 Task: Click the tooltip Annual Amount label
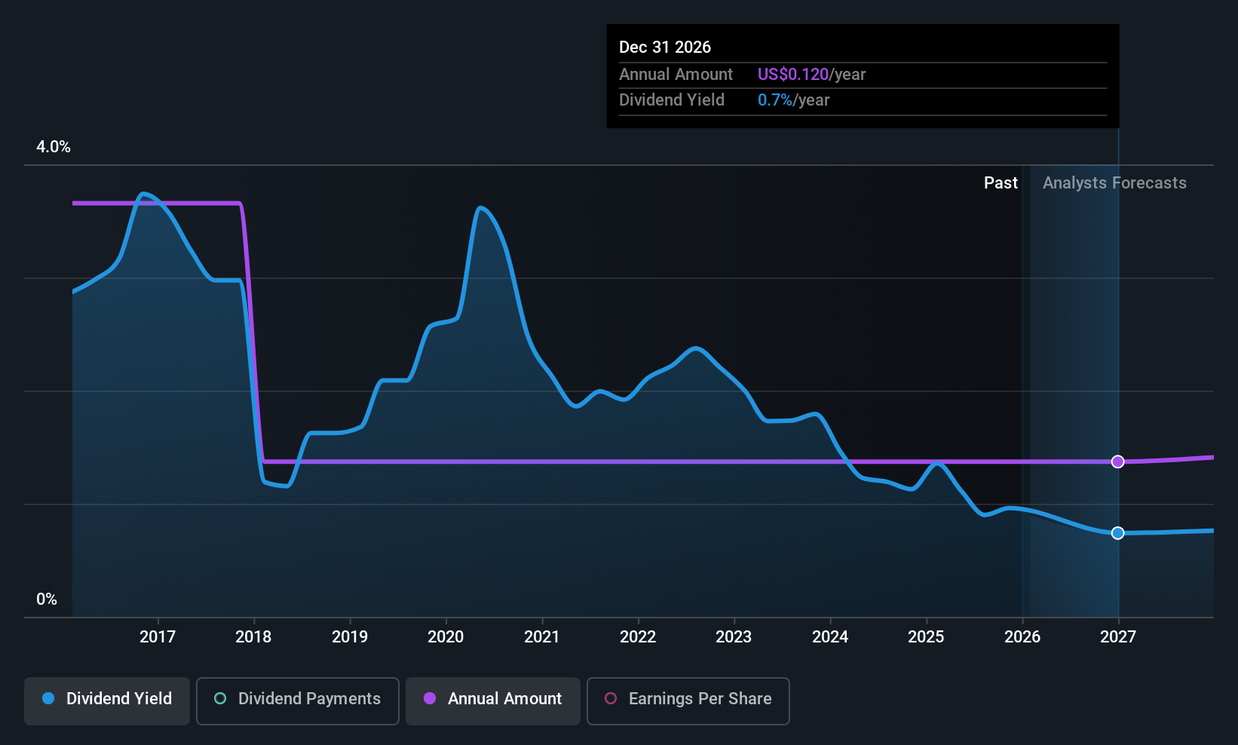coord(676,75)
